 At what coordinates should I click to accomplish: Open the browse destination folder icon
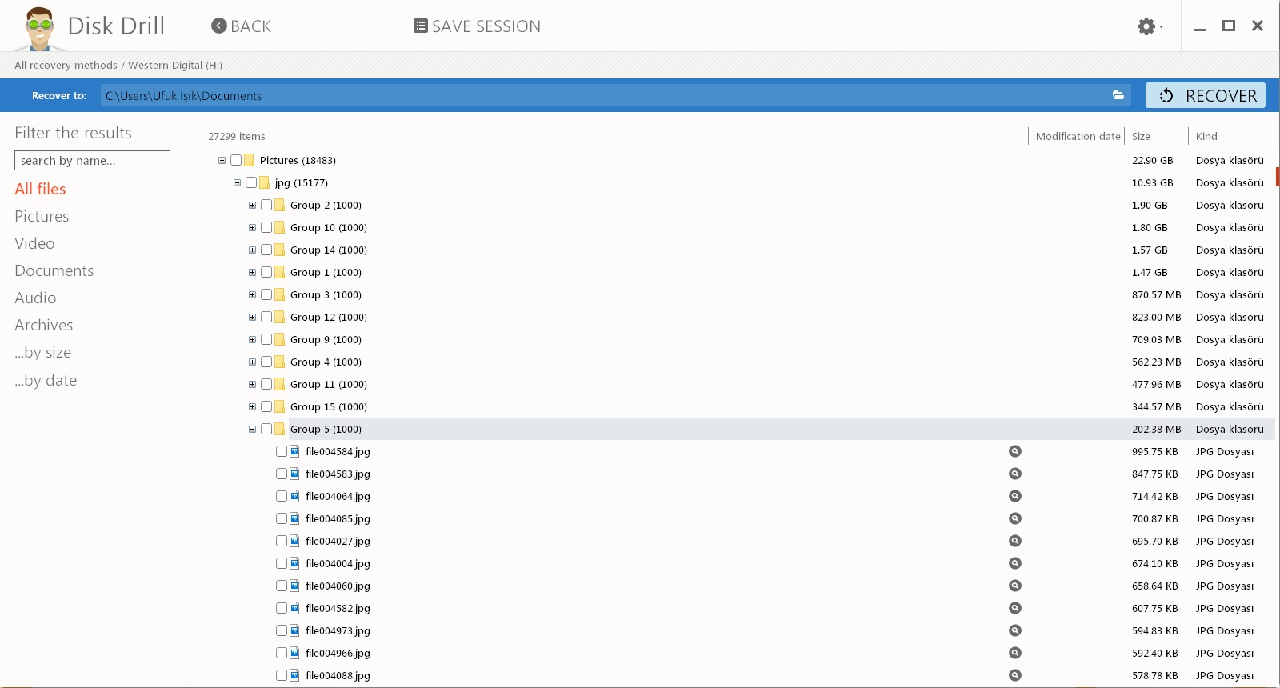(x=1118, y=95)
